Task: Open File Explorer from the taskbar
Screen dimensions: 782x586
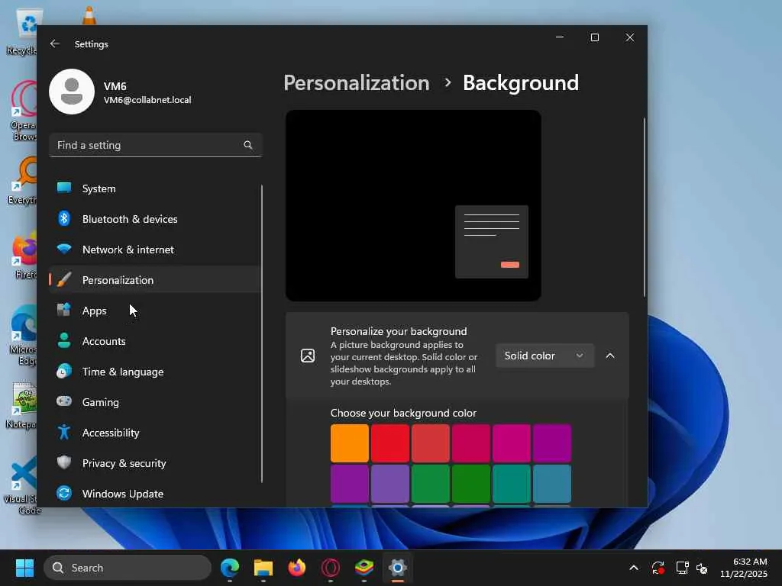Action: (263, 568)
